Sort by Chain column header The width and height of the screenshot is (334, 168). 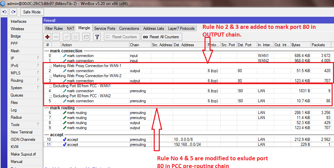pyautogui.click(x=140, y=45)
